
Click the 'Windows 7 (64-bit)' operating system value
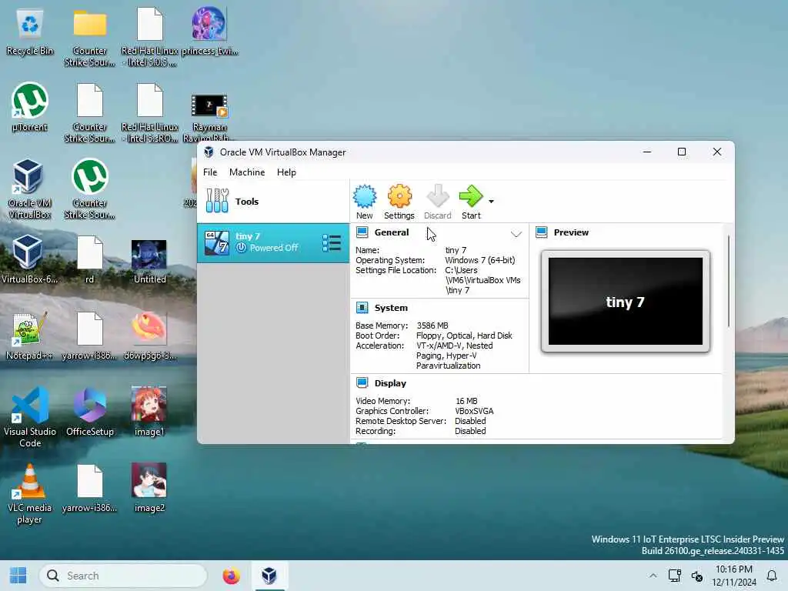pos(480,260)
